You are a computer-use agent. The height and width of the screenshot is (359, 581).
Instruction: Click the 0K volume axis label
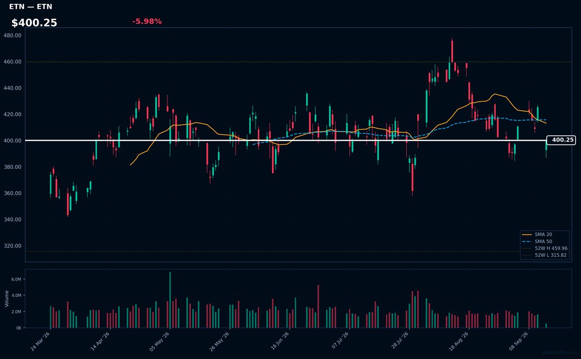click(18, 328)
